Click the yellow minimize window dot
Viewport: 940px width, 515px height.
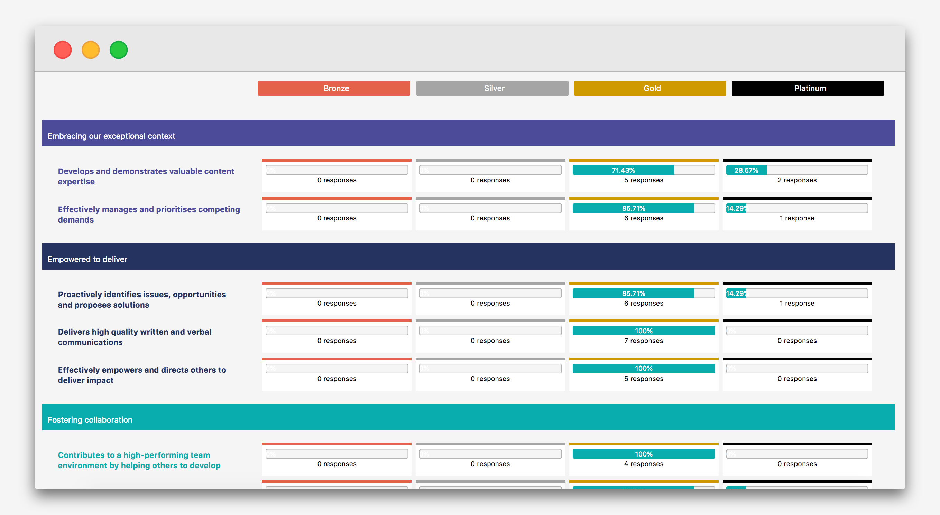click(x=91, y=50)
